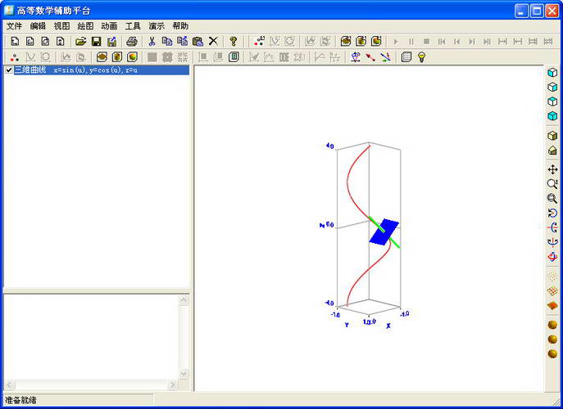Click the Cut scissors icon
563x409 pixels.
pos(152,41)
